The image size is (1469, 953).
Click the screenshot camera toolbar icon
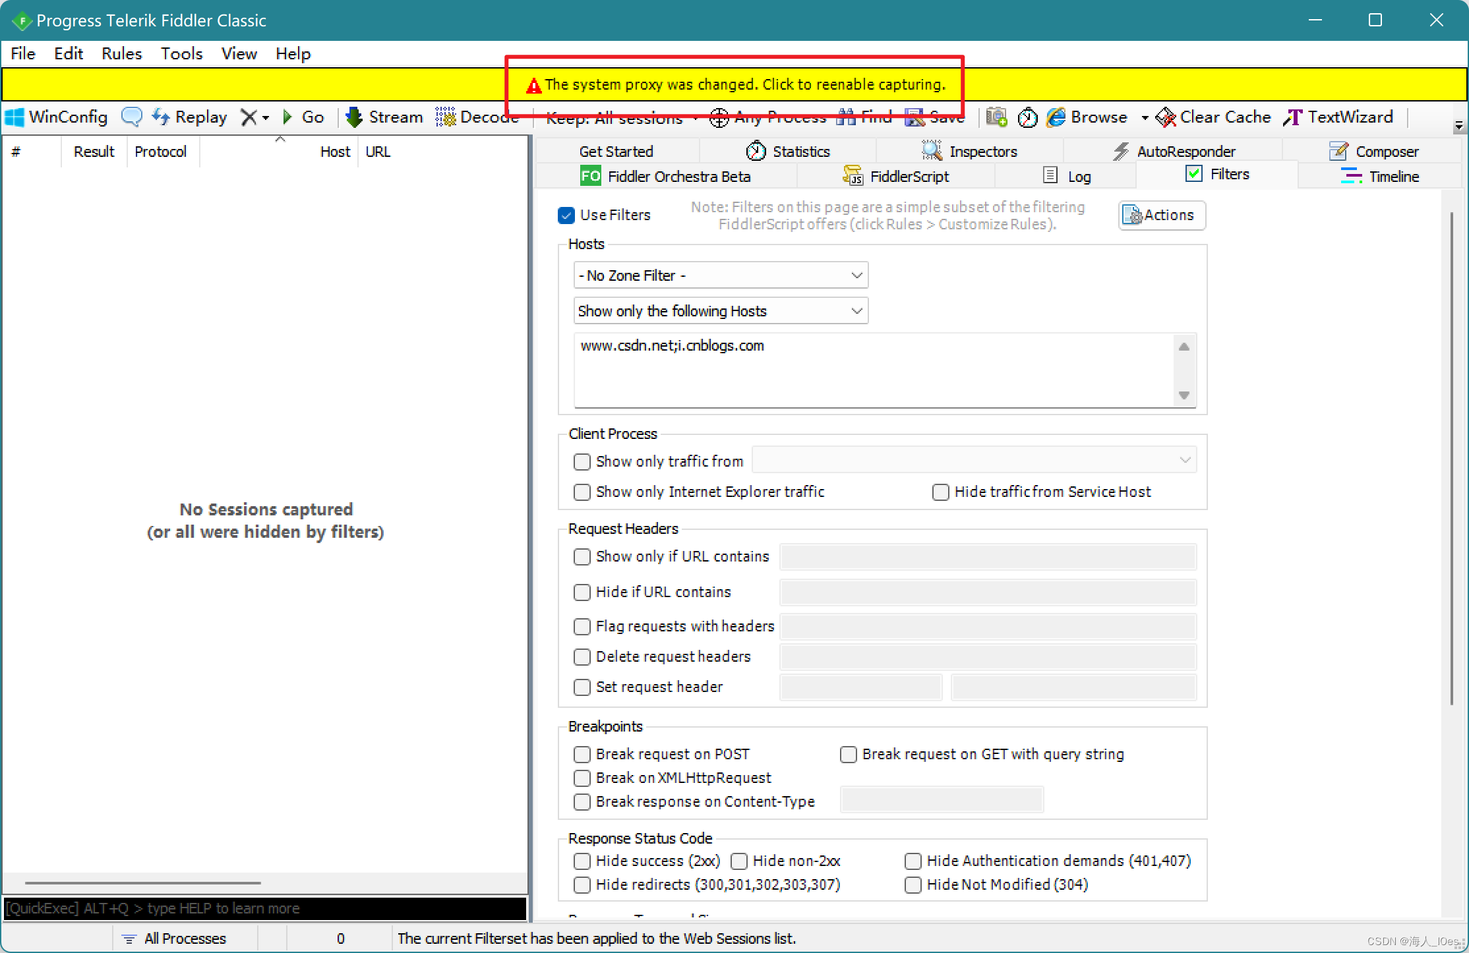[996, 117]
